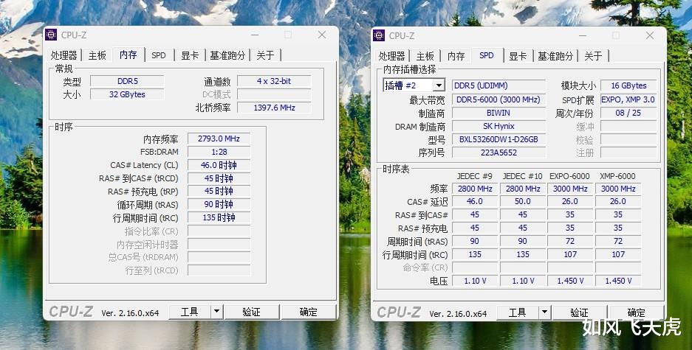Click the DDR5-6000 (3000 MHz) bandwidth value

coord(499,99)
